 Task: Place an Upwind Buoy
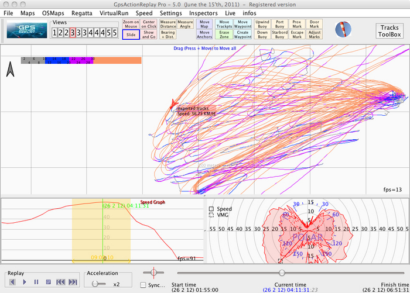click(262, 24)
